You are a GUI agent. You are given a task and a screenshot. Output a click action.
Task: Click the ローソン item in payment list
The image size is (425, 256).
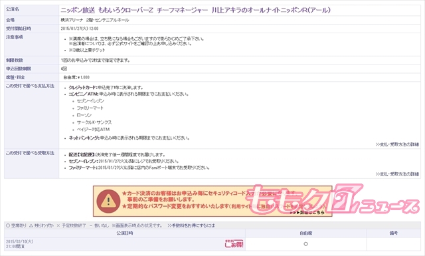84,115
